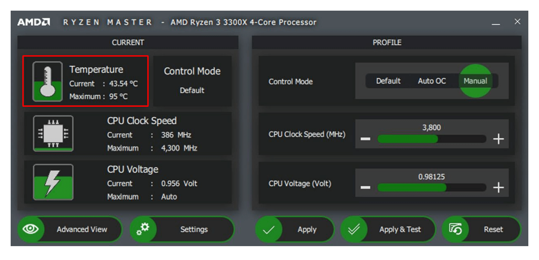Open the Settings button
The height and width of the screenshot is (260, 539).
coord(182,229)
